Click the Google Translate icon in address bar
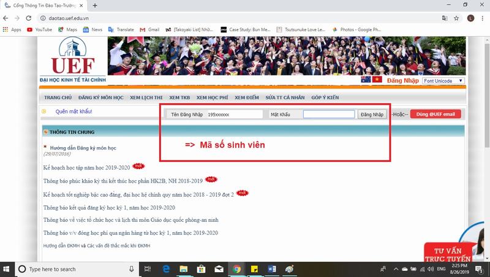 pos(443,18)
